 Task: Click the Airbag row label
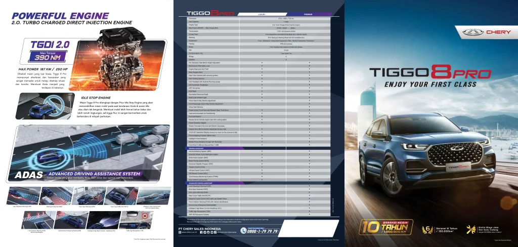(x=191, y=56)
